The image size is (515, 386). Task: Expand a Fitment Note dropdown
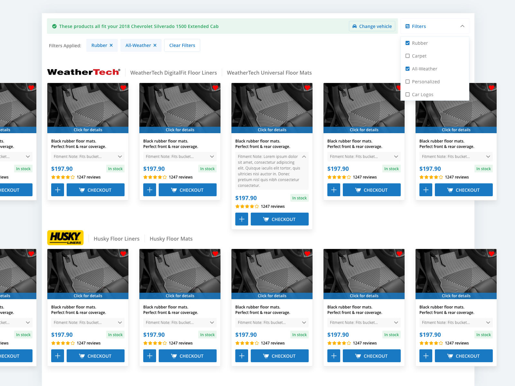click(119, 157)
